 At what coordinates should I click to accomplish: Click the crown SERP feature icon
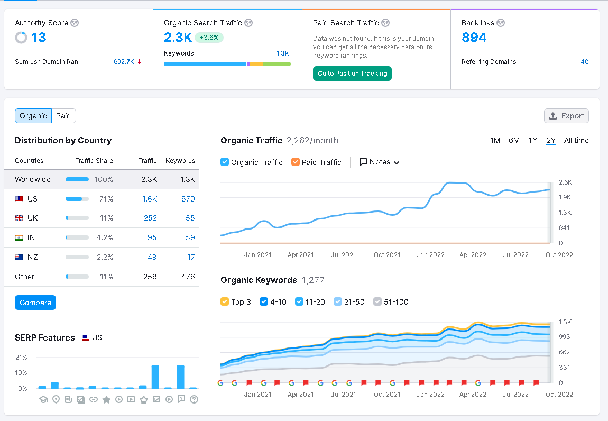(143, 399)
